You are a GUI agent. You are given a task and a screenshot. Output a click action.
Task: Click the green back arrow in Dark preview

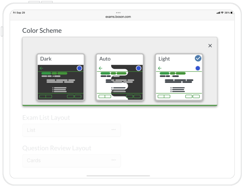click(41, 68)
